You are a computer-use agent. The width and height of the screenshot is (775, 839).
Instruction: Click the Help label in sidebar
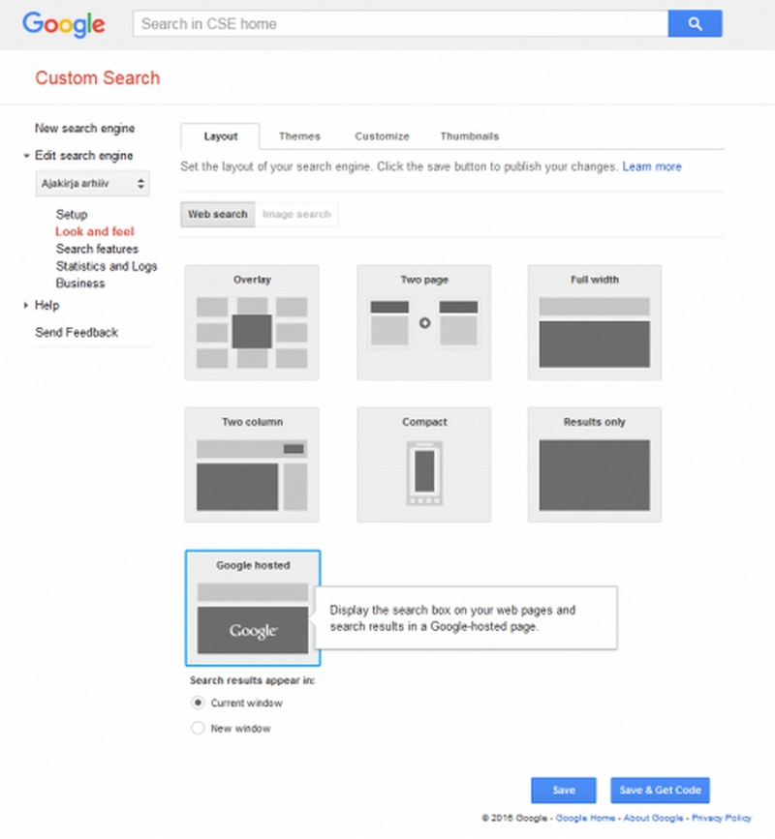click(x=47, y=305)
